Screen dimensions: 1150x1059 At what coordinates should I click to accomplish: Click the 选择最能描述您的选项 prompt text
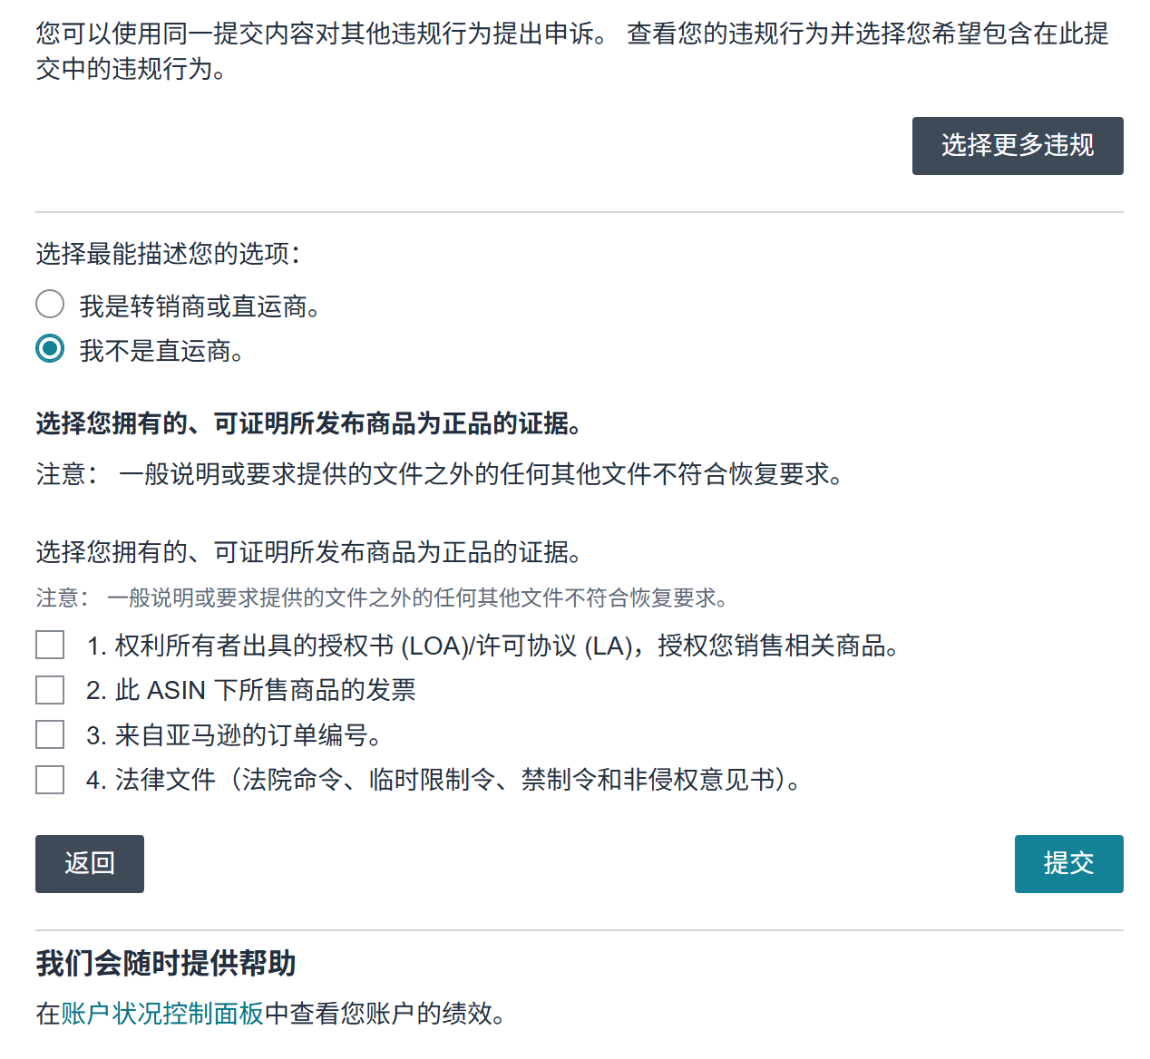(168, 254)
